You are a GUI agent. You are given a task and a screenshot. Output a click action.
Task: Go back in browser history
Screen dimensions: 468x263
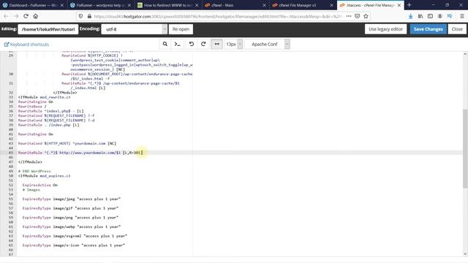click(x=7, y=16)
